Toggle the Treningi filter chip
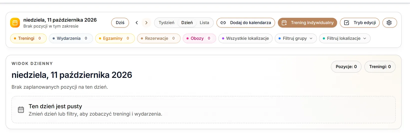Viewport: 410px width, 140px height. (x=28, y=38)
